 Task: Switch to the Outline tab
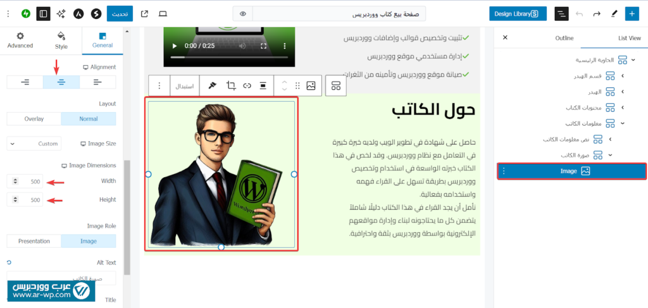(564, 38)
